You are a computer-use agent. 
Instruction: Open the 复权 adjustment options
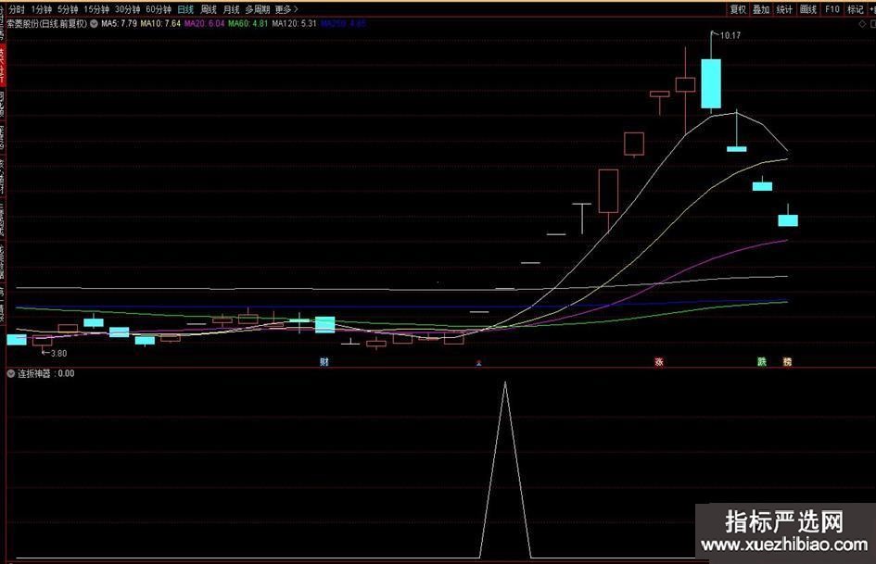(x=738, y=9)
